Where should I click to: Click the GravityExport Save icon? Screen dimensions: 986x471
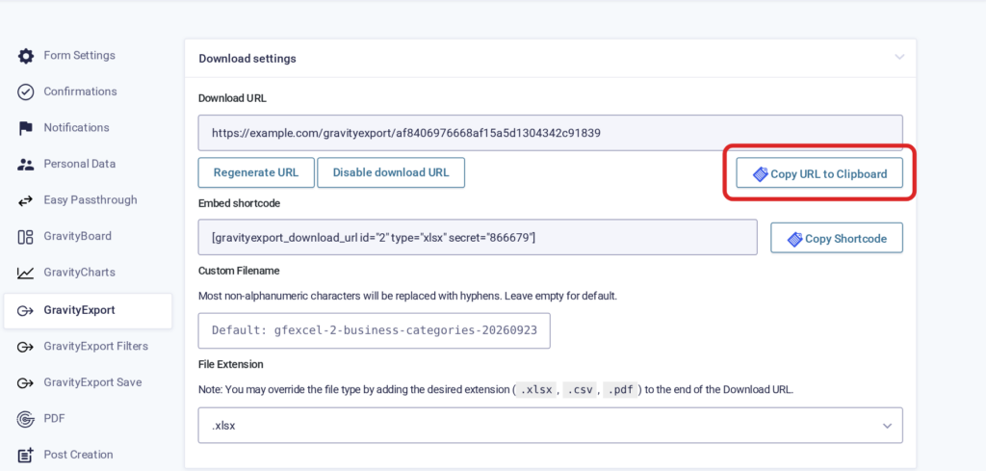tap(25, 383)
